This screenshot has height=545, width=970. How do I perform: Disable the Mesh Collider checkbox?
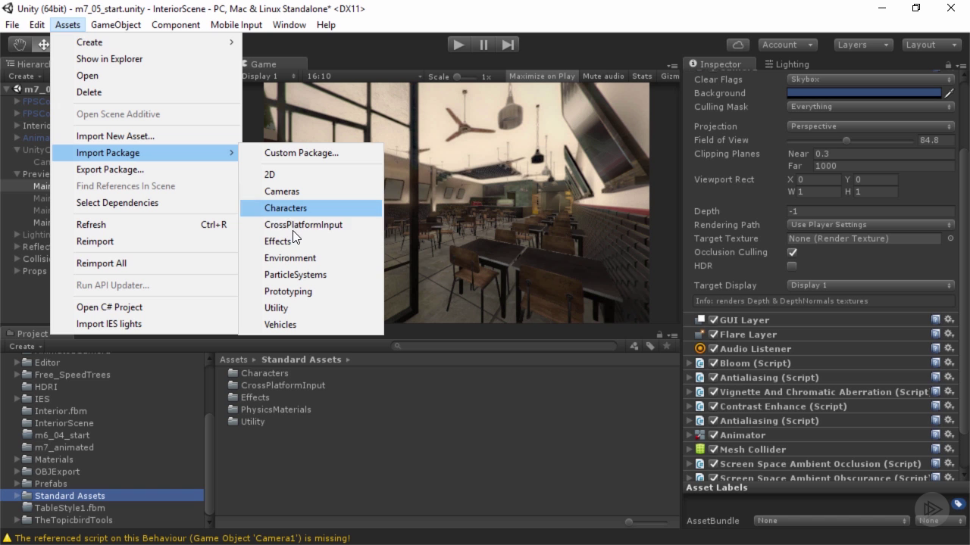coord(713,450)
